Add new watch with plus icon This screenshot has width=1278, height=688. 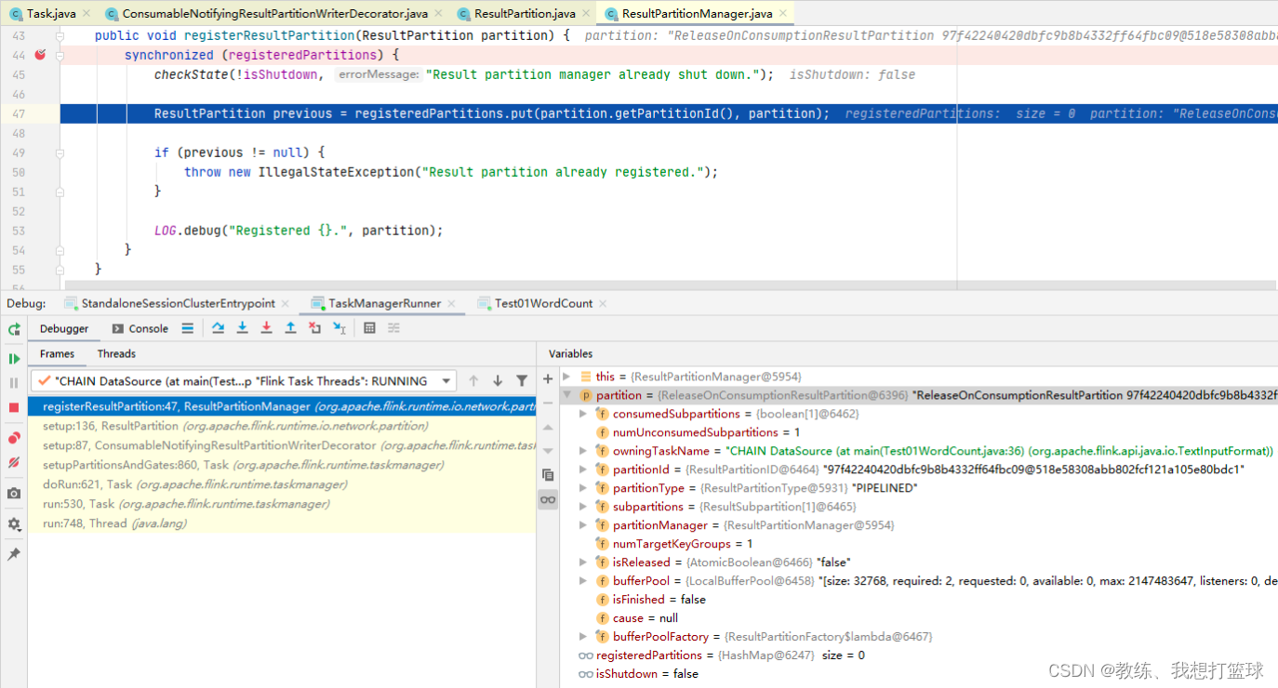(x=548, y=378)
